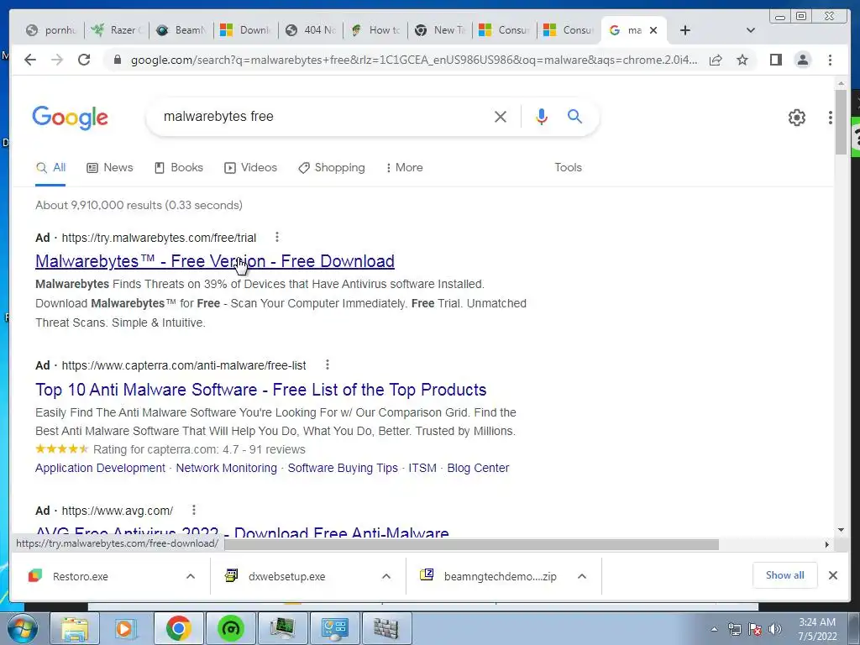Open the taskbar clock showing 3:24 AM

(x=817, y=629)
